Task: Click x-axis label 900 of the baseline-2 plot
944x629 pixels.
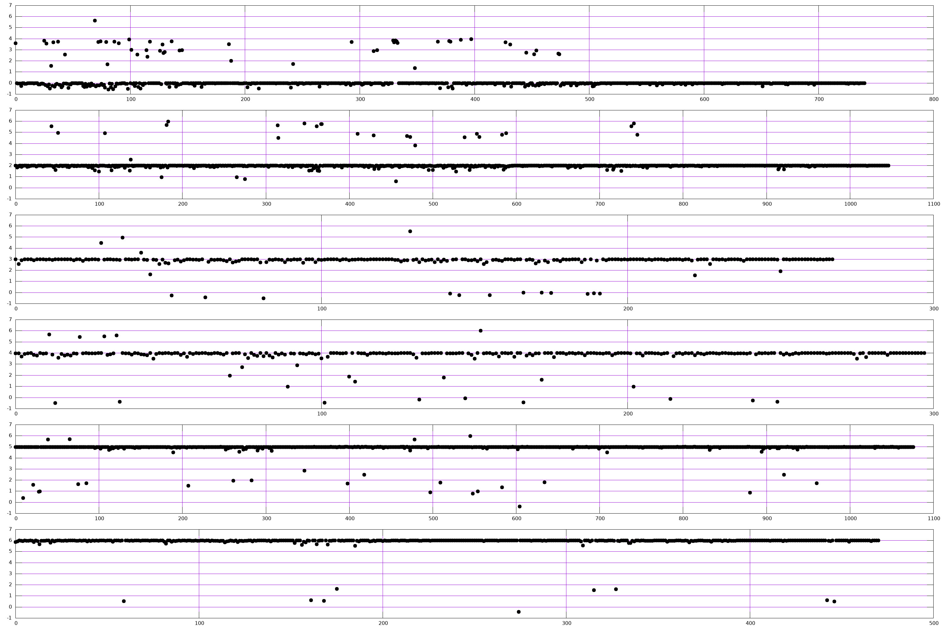Action: point(767,204)
